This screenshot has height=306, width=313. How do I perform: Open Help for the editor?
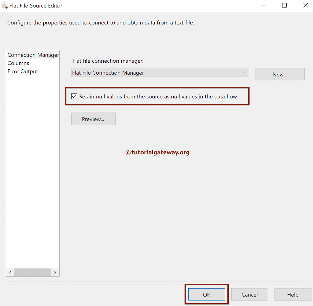point(293,294)
